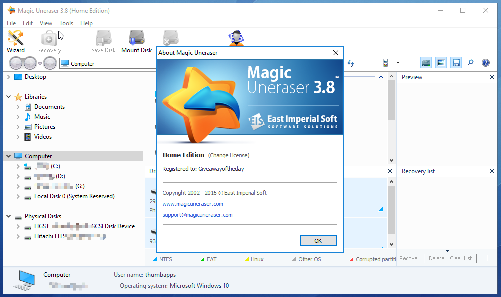Open the File menu

coord(11,23)
